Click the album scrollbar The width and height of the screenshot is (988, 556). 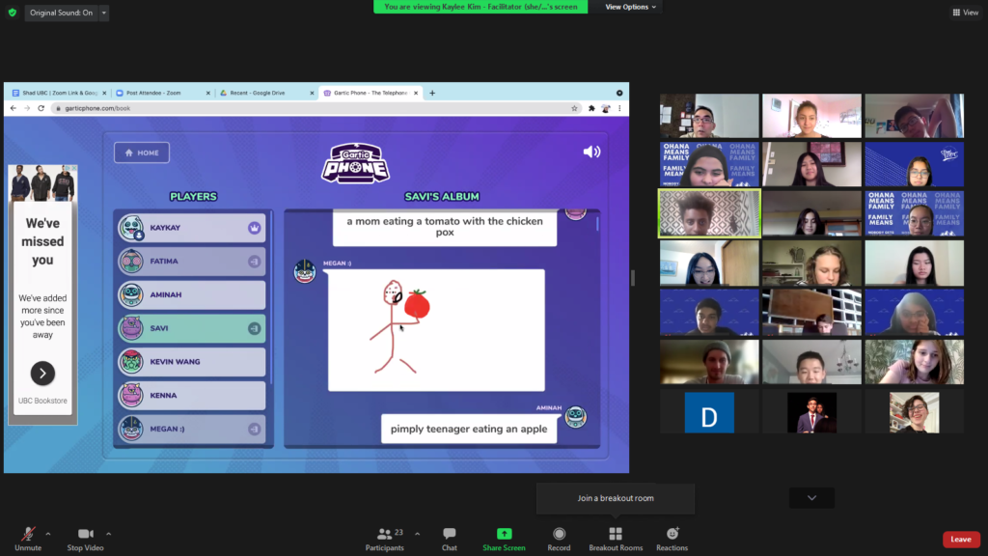597,224
